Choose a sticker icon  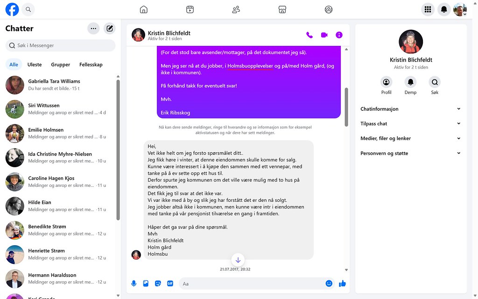pyautogui.click(x=158, y=284)
